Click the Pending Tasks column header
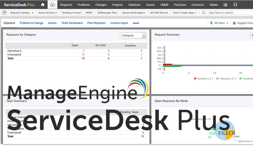Screen dimensions: 253x146 tap(130, 112)
